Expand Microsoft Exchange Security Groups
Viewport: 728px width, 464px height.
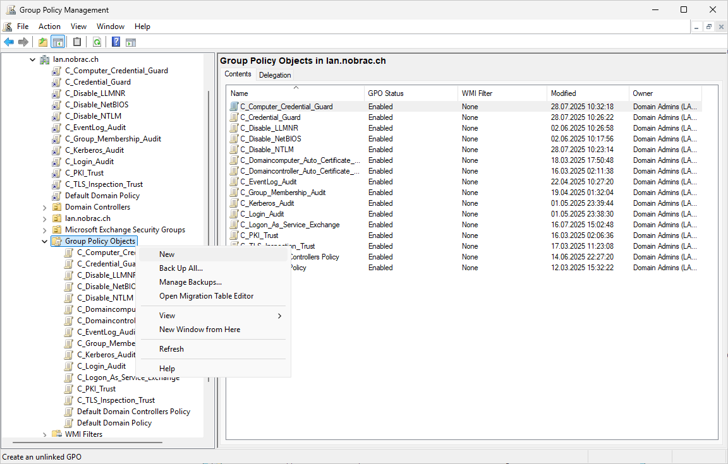45,230
